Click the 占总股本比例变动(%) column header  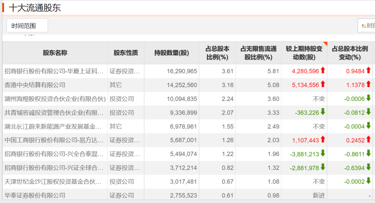tap(350, 53)
